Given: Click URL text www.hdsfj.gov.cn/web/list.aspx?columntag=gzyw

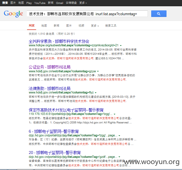Looking at the screenshot, I should [x=62, y=71].
